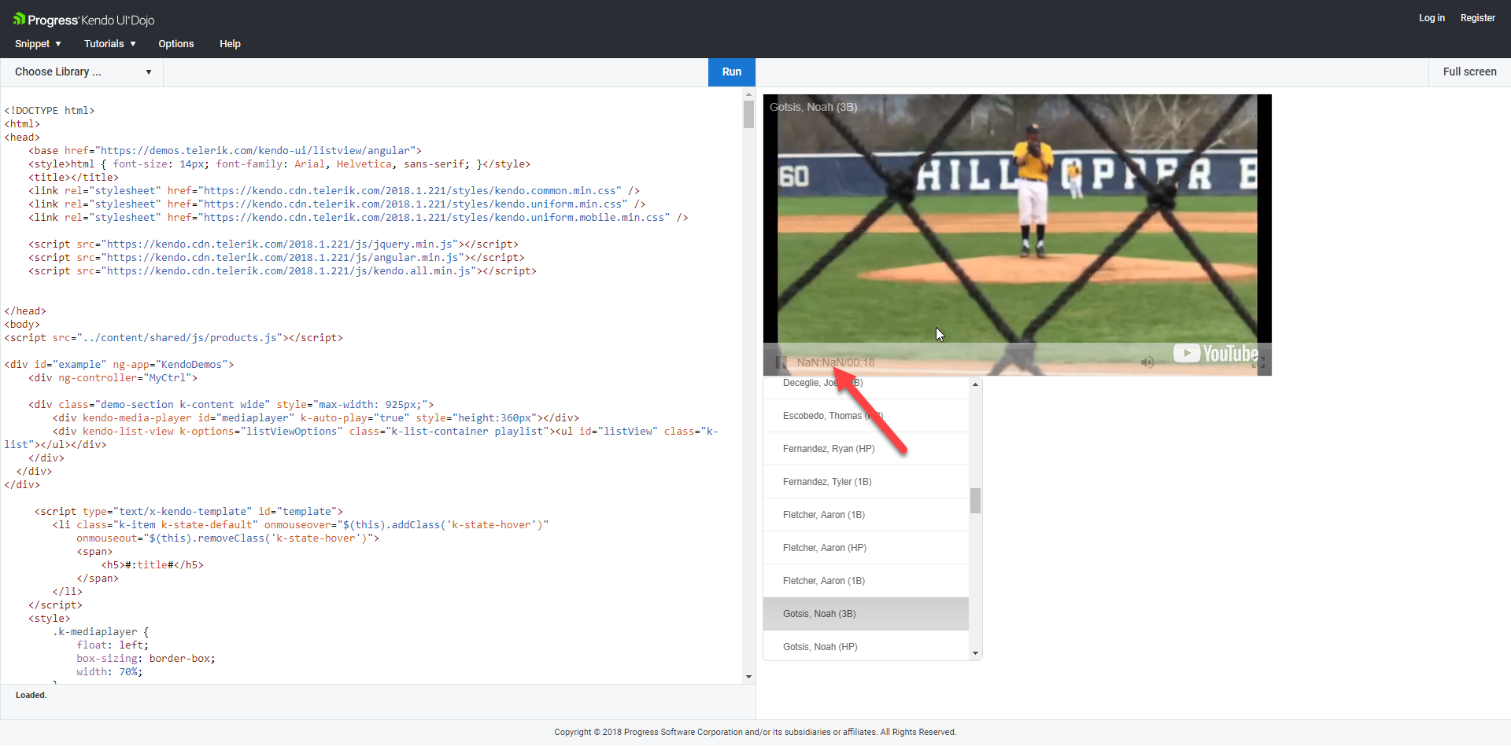Click the jquery.min.js script line
Screen dimensions: 1511x746
pos(274,244)
